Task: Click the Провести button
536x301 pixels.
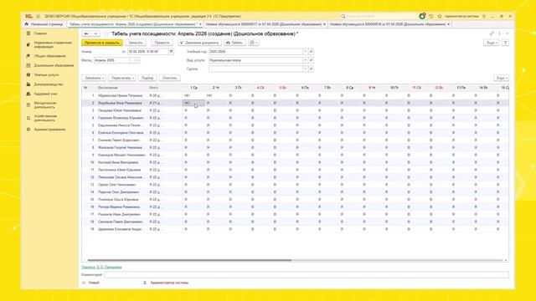Action: (162, 43)
